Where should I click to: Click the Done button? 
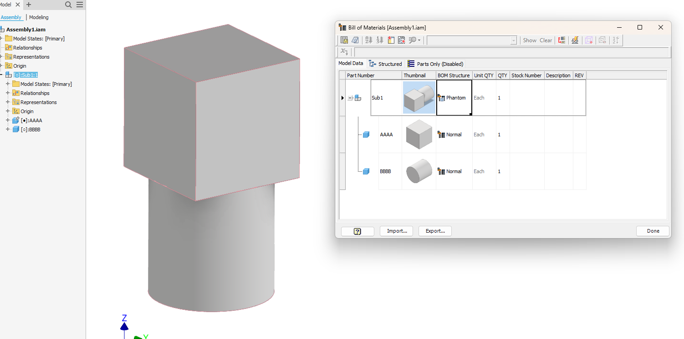tap(652, 231)
